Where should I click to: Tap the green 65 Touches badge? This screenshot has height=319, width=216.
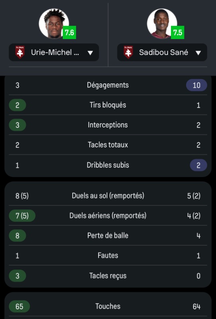(19, 306)
